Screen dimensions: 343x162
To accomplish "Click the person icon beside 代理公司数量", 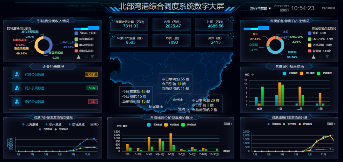I will pos(17,74).
